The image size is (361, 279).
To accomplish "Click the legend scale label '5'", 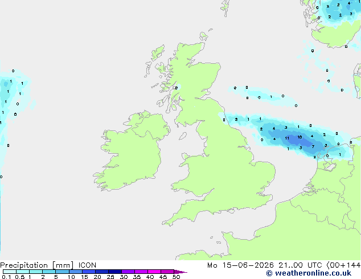I will 56,277.
